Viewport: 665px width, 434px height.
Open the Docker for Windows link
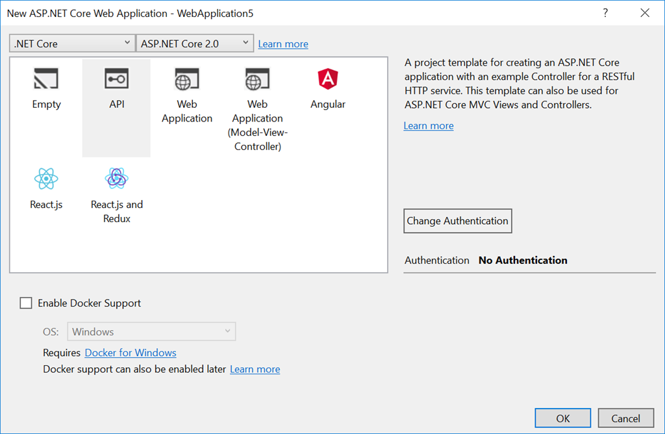[x=131, y=353]
